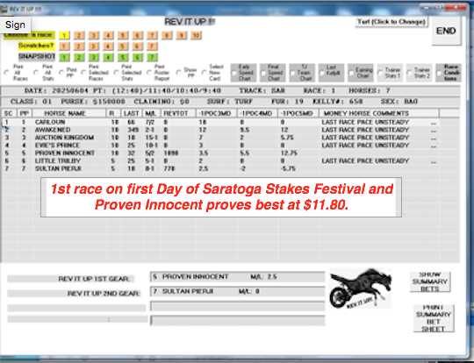This screenshot has height=363, width=474.
Task: Select the Earning Chart option
Action: coord(361,73)
